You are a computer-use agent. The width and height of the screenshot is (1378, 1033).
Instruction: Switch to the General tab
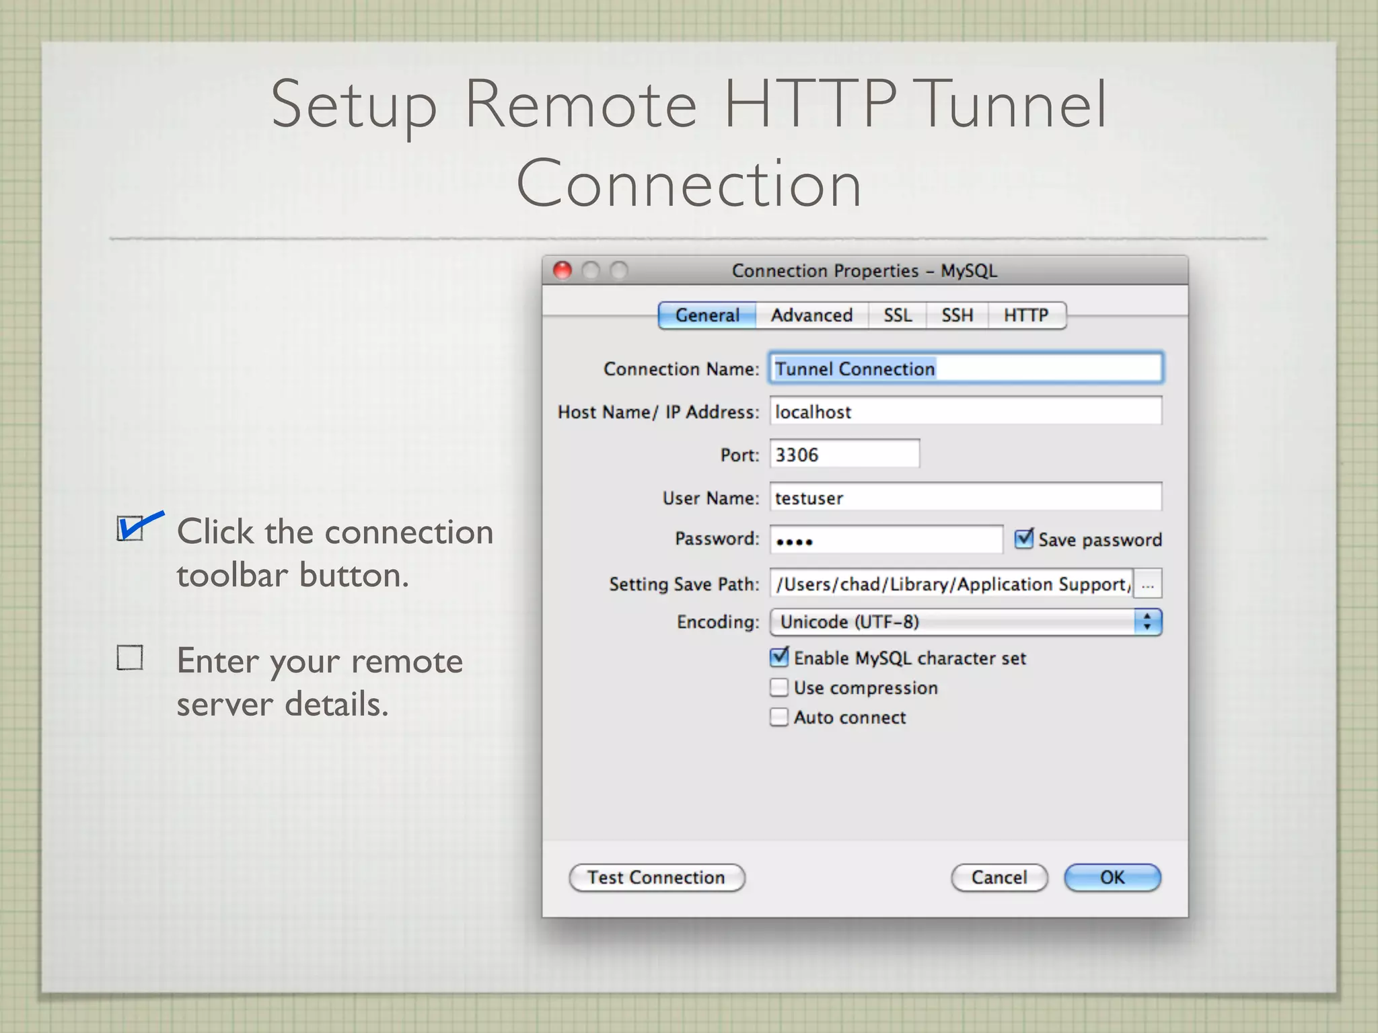coord(707,315)
